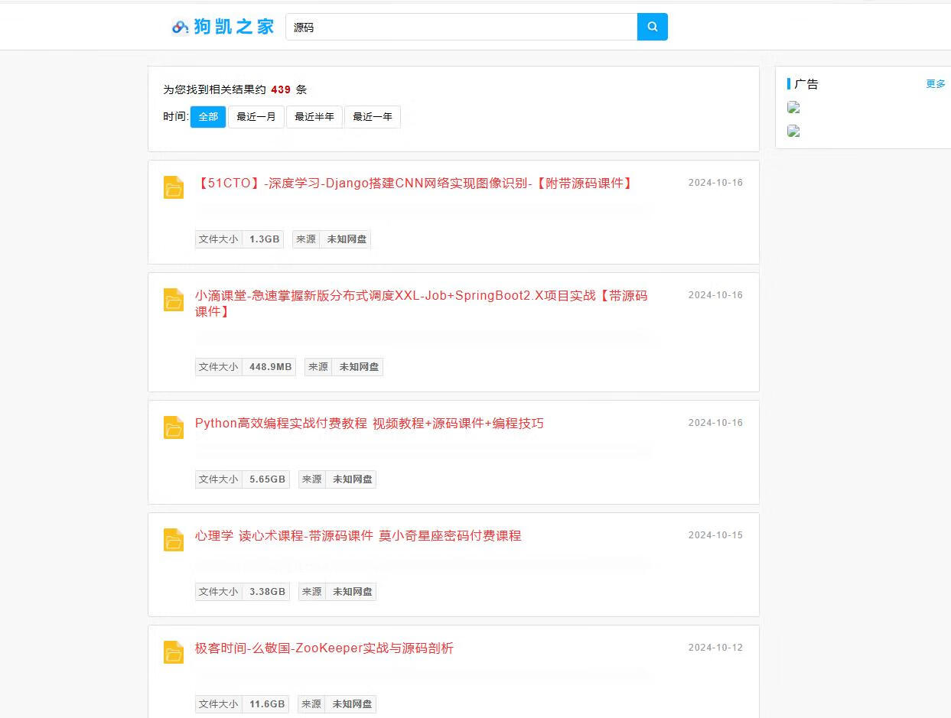Click folder icon beside 心理学 读心术课程 result
The height and width of the screenshot is (718, 951).
pos(174,540)
